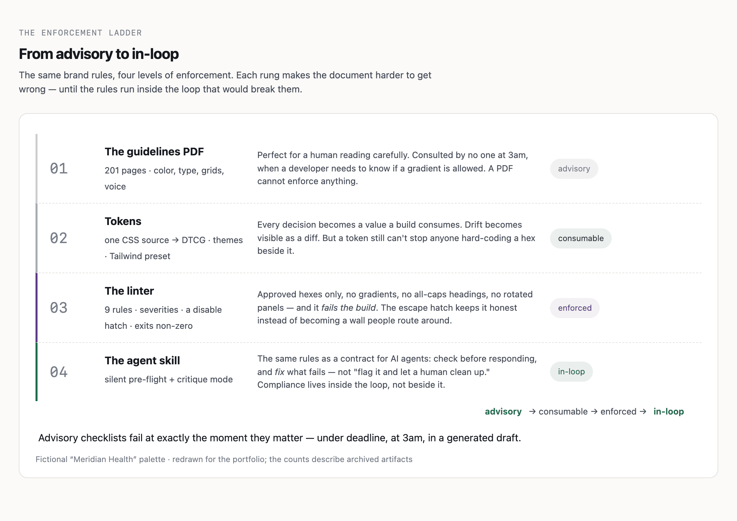737x521 pixels.
Task: Select the in-loop pill badge
Action: click(x=571, y=372)
